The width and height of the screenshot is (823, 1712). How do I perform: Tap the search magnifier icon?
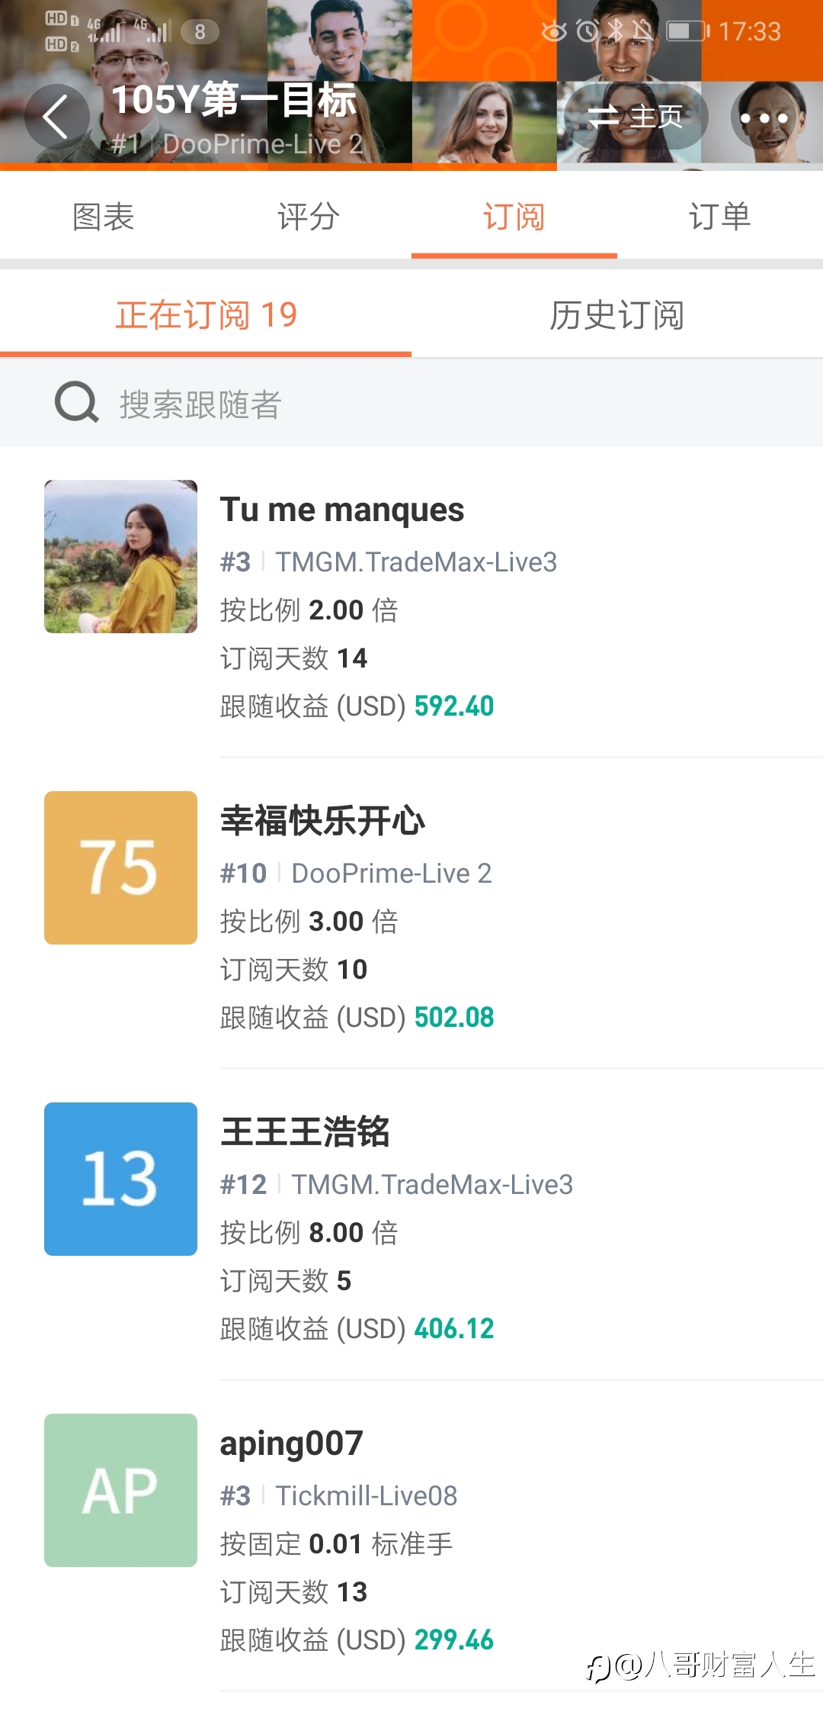click(76, 403)
